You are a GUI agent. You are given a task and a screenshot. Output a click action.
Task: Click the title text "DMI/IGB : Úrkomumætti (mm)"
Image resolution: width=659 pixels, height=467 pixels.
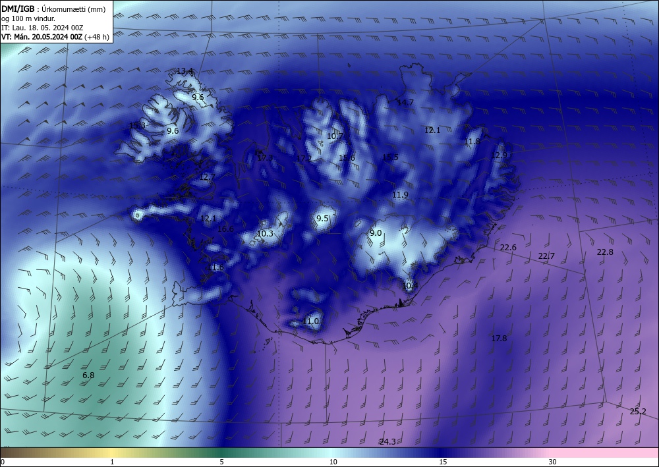coord(53,9)
